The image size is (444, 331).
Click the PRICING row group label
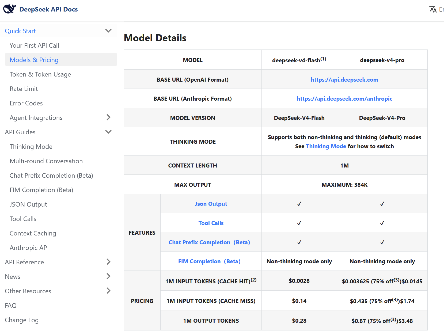142,301
